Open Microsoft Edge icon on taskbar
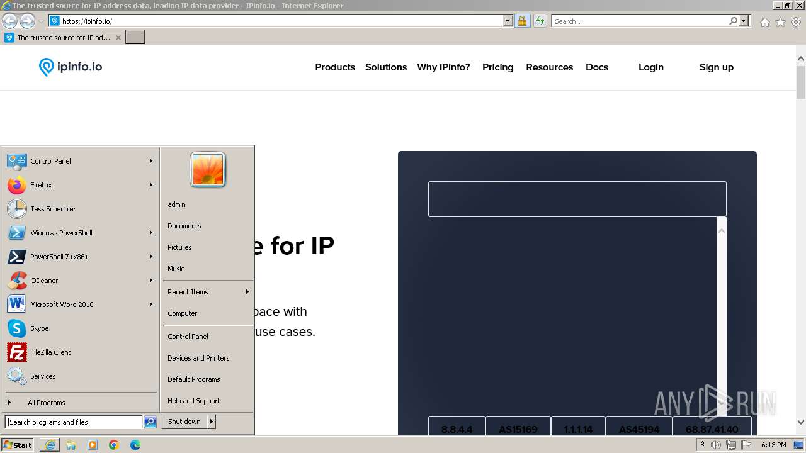The width and height of the screenshot is (806, 453). tap(135, 445)
